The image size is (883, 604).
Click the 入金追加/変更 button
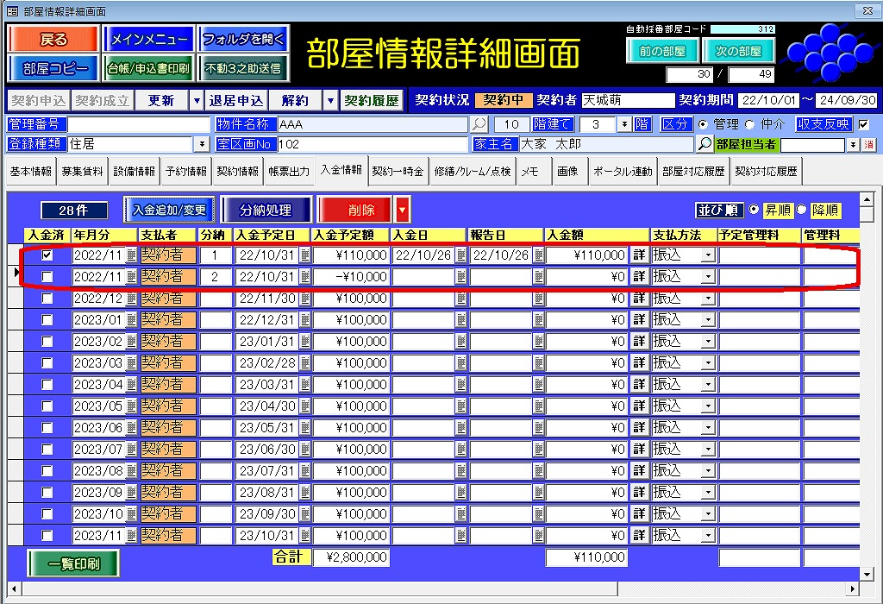click(x=170, y=210)
